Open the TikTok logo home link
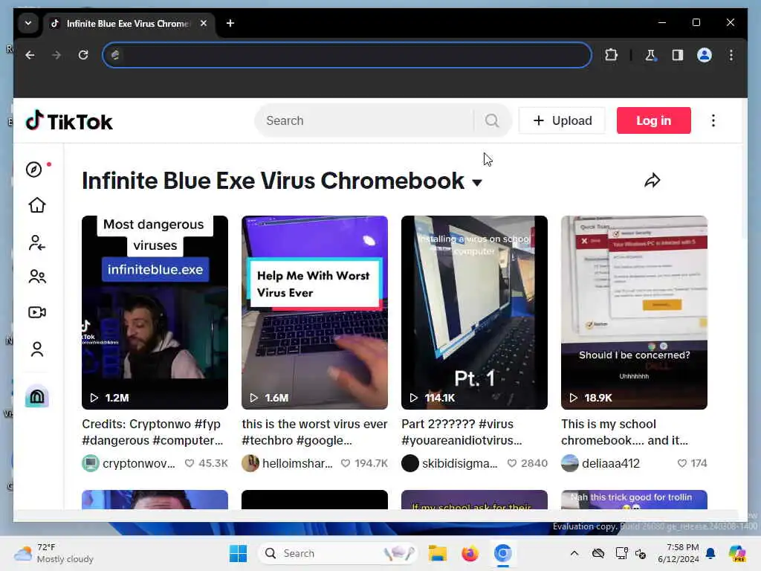This screenshot has width=761, height=571. coord(69,121)
